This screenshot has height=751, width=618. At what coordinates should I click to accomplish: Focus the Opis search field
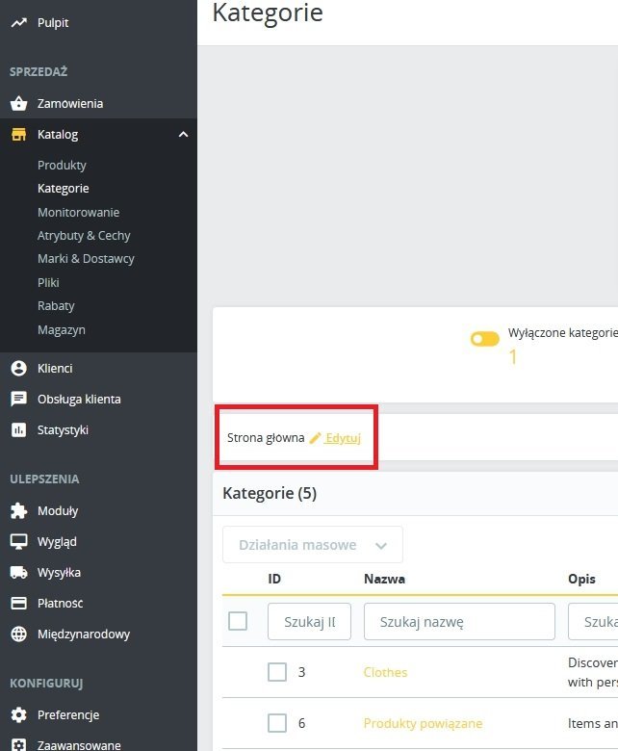tap(593, 621)
